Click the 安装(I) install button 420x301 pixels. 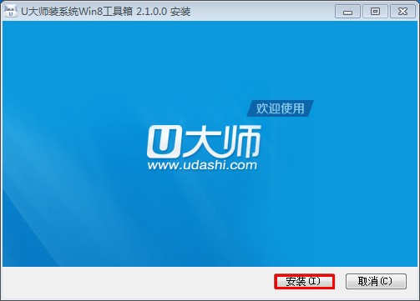304,281
